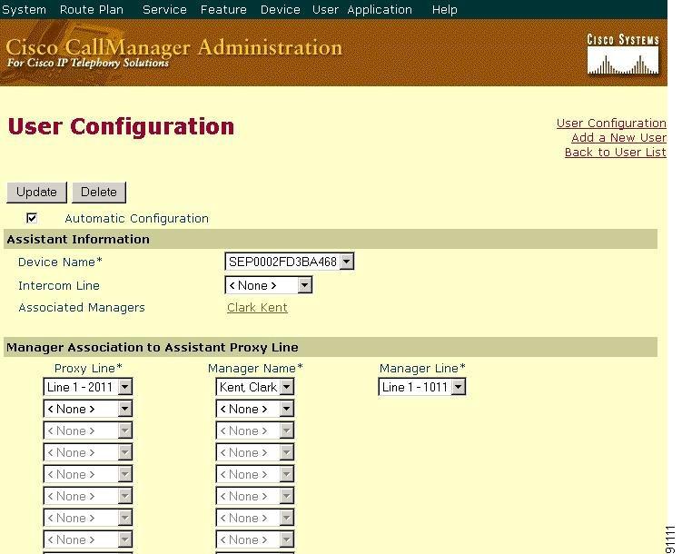
Task: Click the For Cisco IP Telephony Solutions subtitle
Action: point(88,63)
